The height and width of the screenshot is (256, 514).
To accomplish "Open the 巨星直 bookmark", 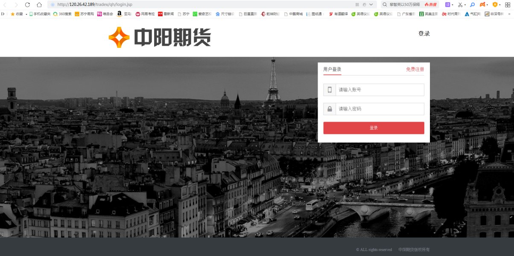I will (x=248, y=14).
